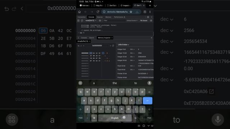Screen dimensions: 230x129
Task: Close the DevTools bottom drawer
Action: [151, 38]
